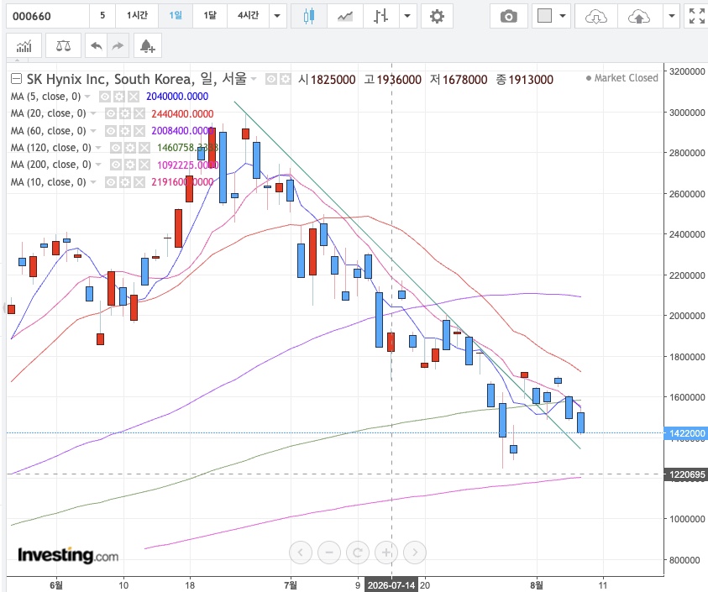Open dropdown arrow of MA (20, close, 0)
Screen dimensions: 708x592
(93, 113)
